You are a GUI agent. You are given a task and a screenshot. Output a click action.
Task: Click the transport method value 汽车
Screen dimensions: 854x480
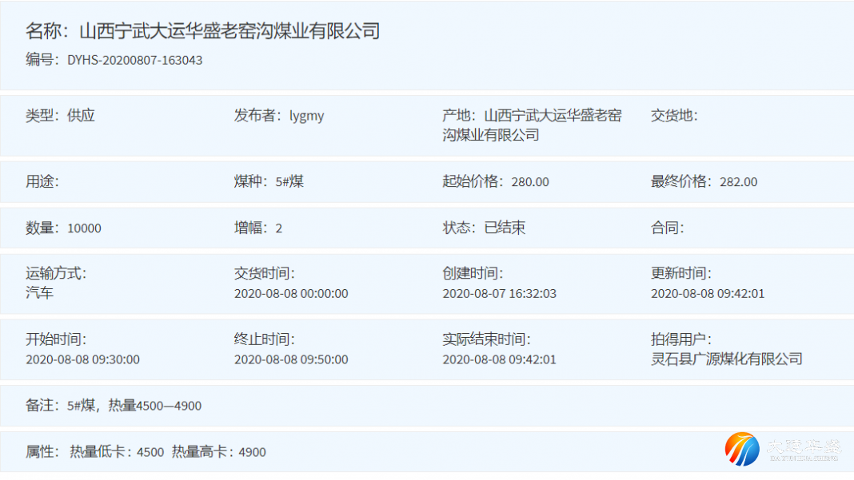pyautogui.click(x=40, y=293)
